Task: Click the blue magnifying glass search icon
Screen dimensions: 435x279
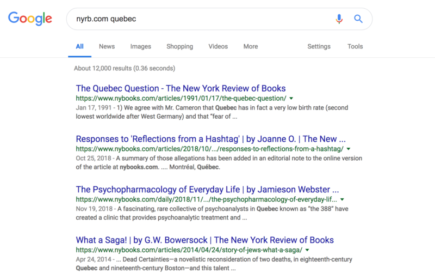Action: (x=358, y=19)
